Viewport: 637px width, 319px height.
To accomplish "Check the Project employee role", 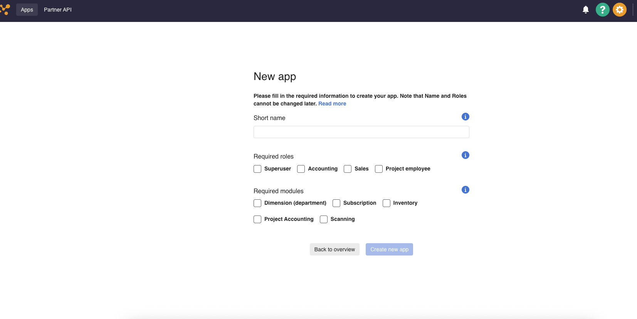I will (379, 169).
